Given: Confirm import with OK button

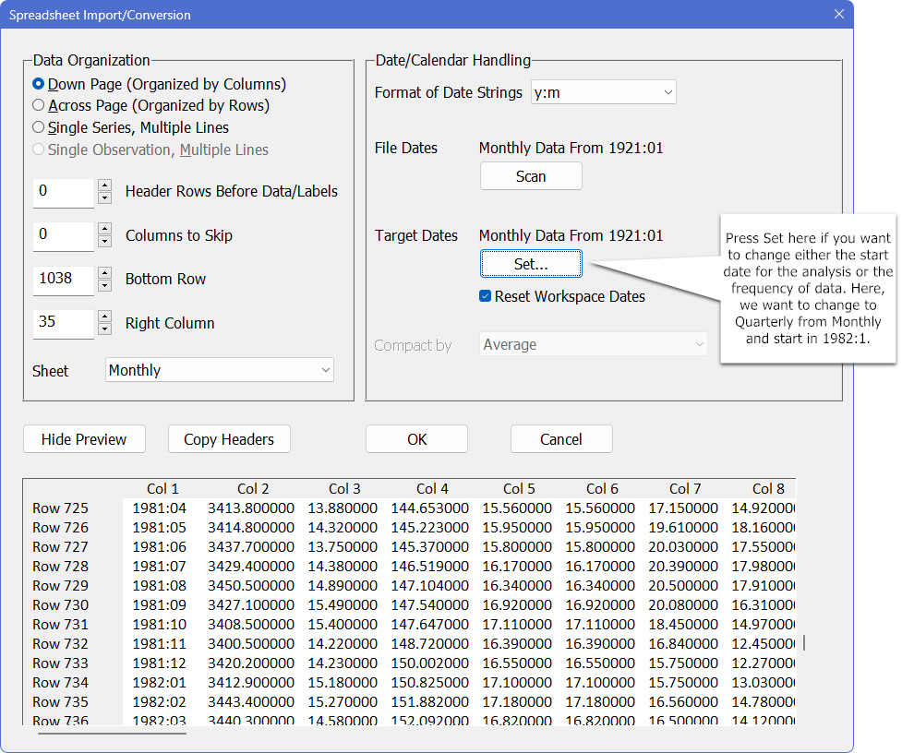Looking at the screenshot, I should pyautogui.click(x=416, y=439).
